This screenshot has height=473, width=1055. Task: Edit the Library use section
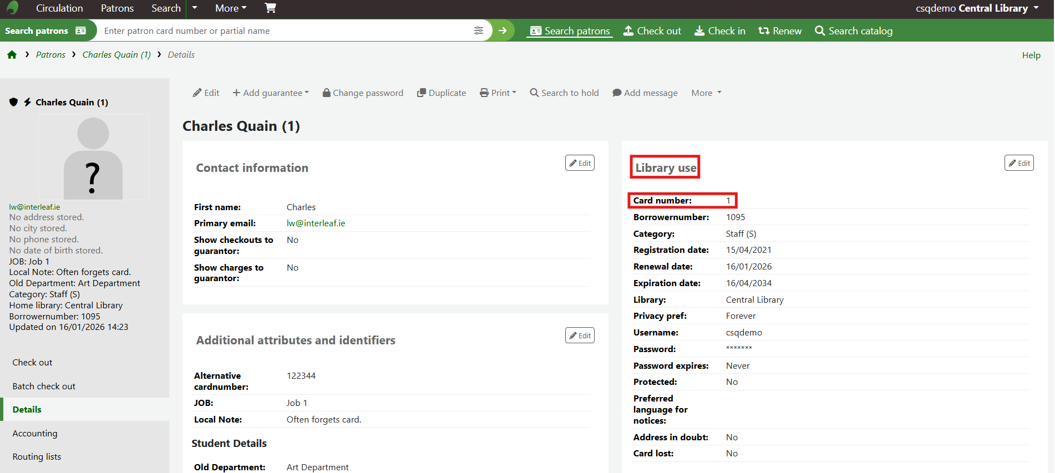click(x=1019, y=163)
